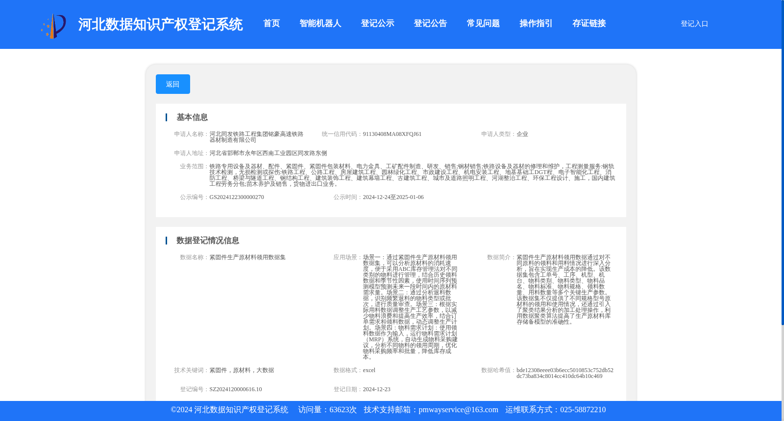Click the ©2024 河北数据知识产权登记系统 footer text
Viewport: 784px width, 421px height.
pyautogui.click(x=229, y=410)
